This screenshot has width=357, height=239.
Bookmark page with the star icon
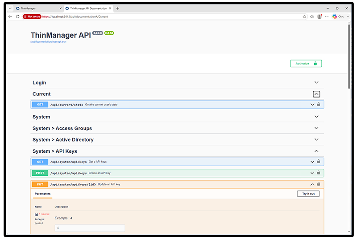point(304,16)
